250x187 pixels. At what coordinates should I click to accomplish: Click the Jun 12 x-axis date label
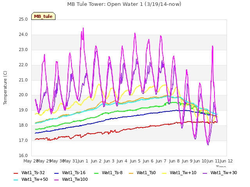point(227,161)
